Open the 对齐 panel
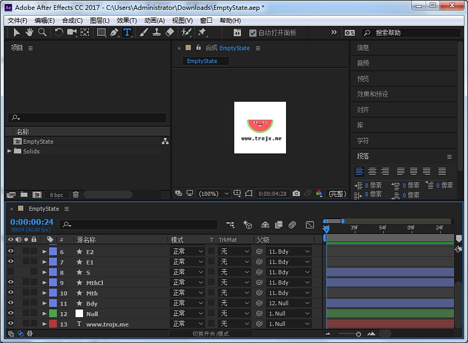Image resolution: width=468 pixels, height=343 pixels. 363,110
